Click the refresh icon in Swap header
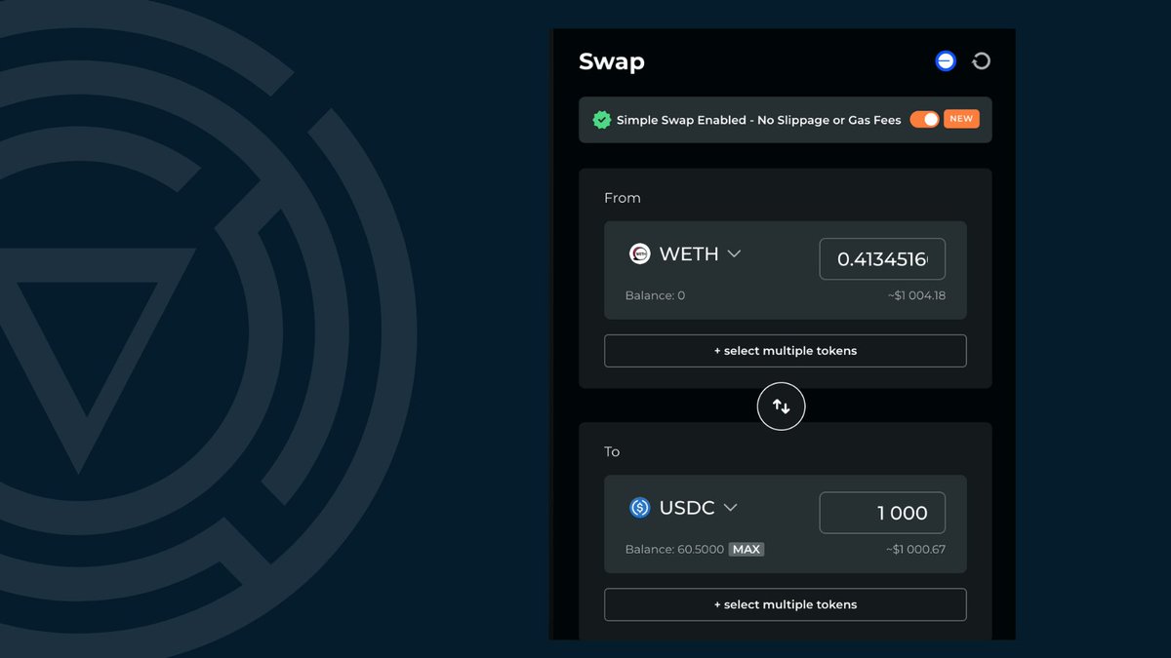Image resolution: width=1171 pixels, height=658 pixels. [981, 61]
